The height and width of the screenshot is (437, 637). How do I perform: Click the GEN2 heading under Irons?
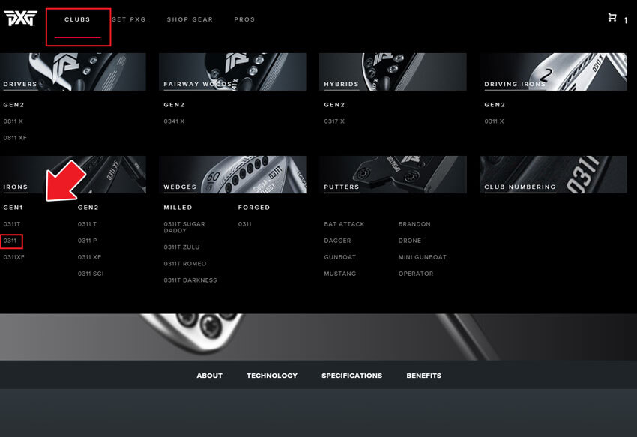[x=88, y=208]
